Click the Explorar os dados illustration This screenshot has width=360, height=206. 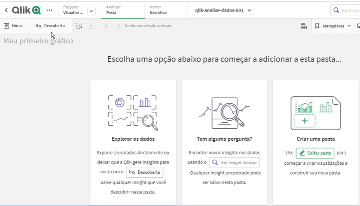pos(133,113)
